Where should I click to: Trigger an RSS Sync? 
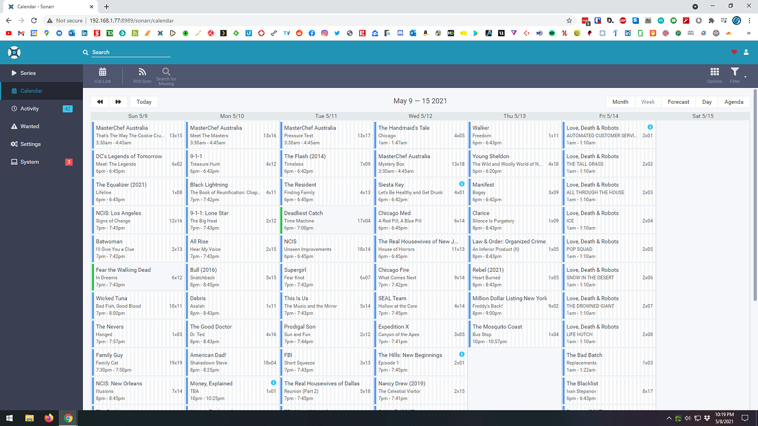(x=142, y=75)
